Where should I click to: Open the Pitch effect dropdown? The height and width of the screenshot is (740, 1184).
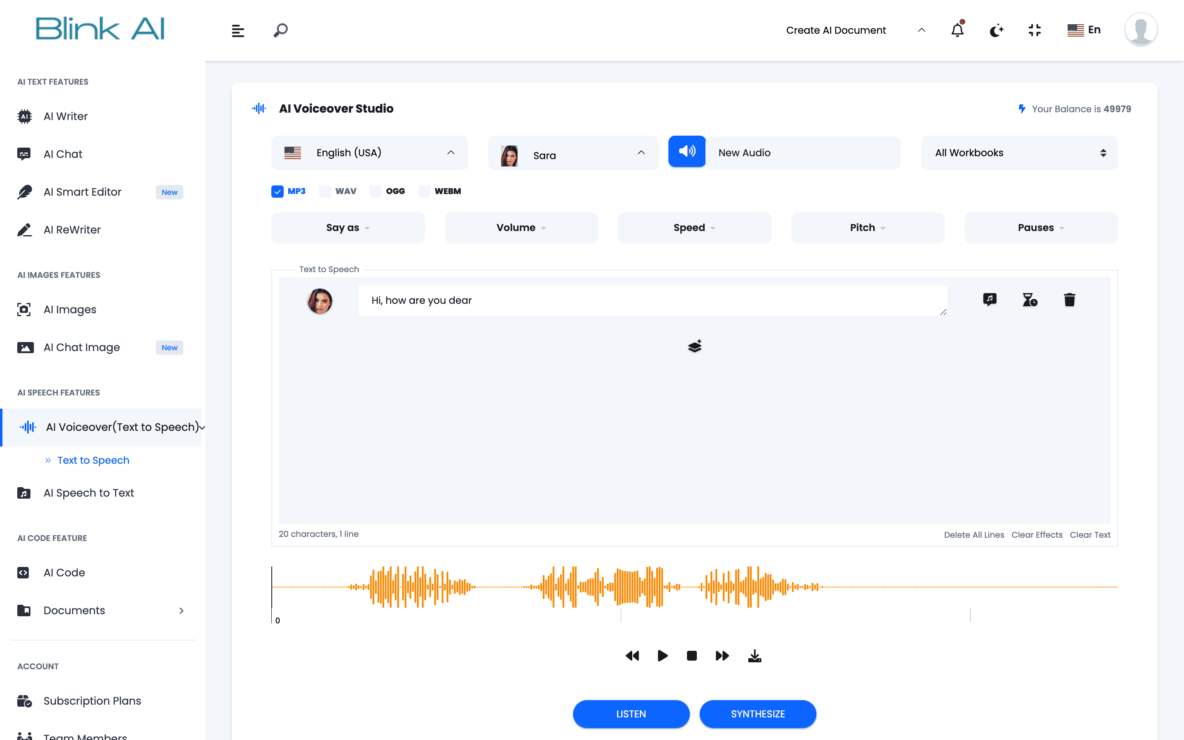[867, 228]
